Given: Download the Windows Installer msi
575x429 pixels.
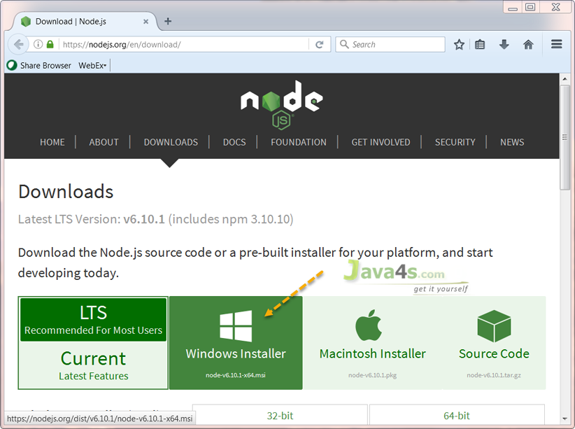Looking at the screenshot, I should coord(236,343).
